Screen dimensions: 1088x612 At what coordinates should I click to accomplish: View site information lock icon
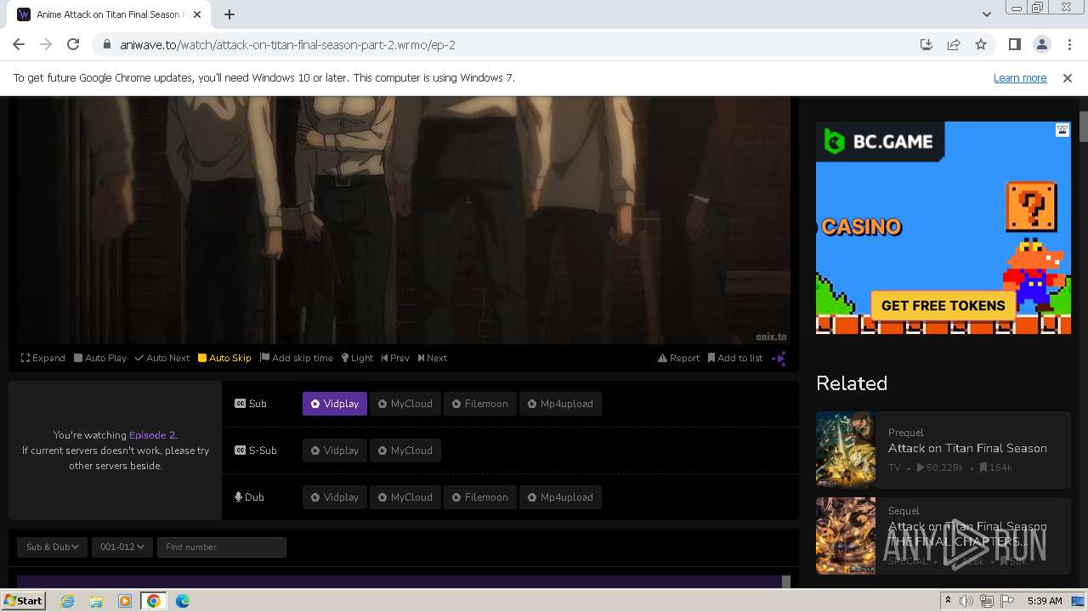pos(106,45)
